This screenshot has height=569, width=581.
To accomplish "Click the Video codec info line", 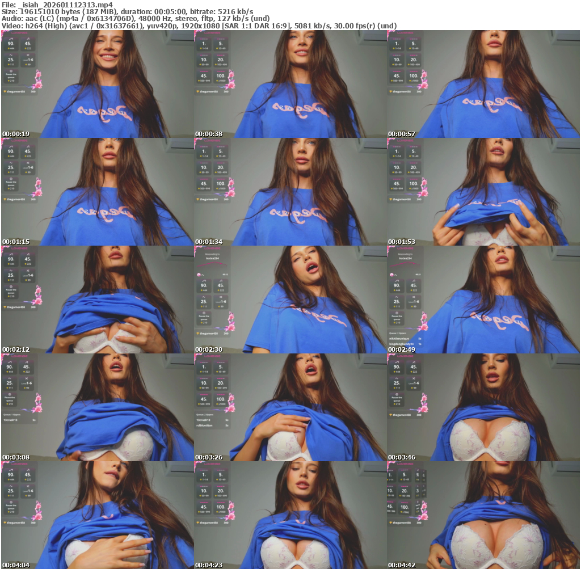I will [199, 26].
